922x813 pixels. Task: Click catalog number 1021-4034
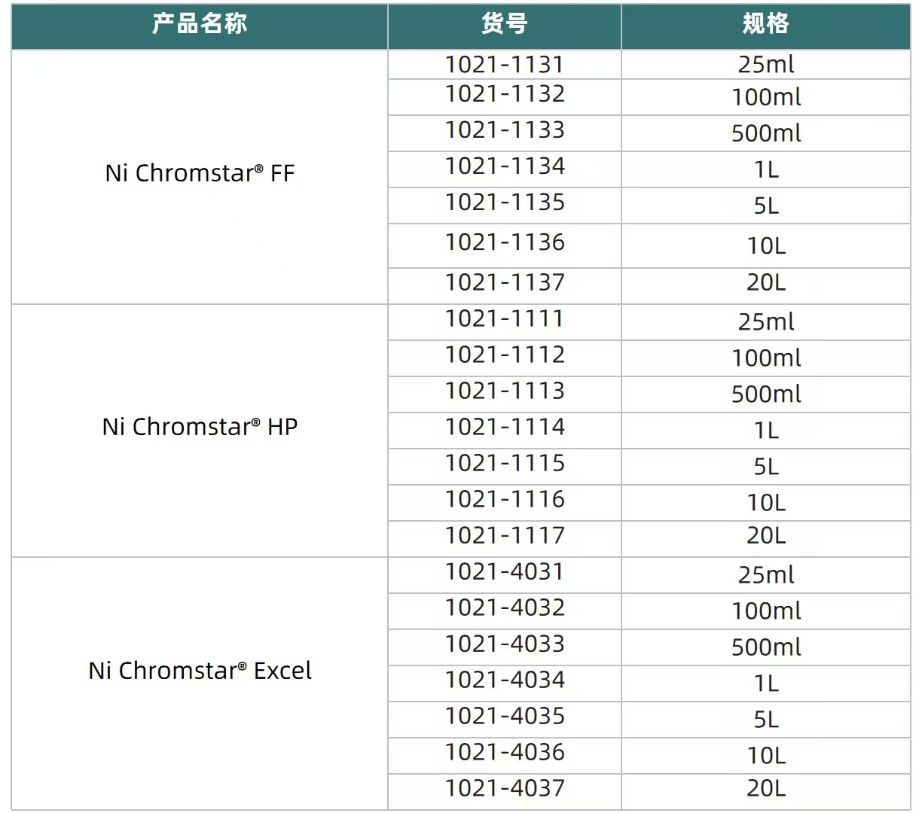coord(505,681)
